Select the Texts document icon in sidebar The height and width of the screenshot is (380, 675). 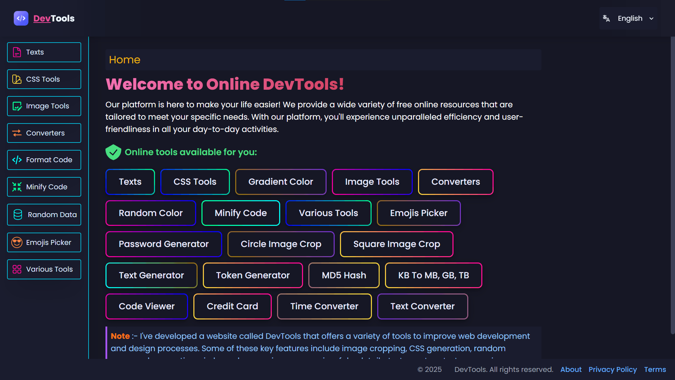[x=17, y=52]
